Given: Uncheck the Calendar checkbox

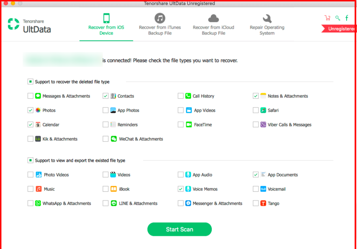Looking at the screenshot, I should (30, 124).
